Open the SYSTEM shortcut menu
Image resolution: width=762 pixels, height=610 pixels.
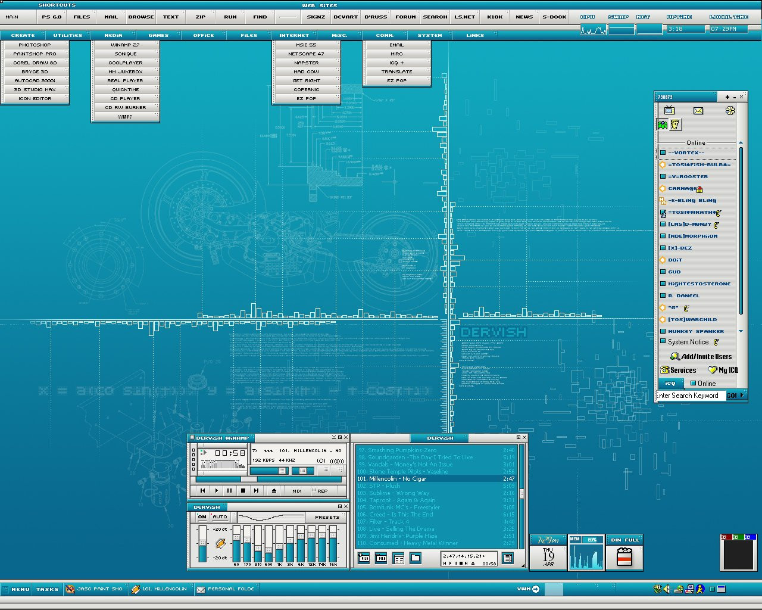[x=430, y=35]
